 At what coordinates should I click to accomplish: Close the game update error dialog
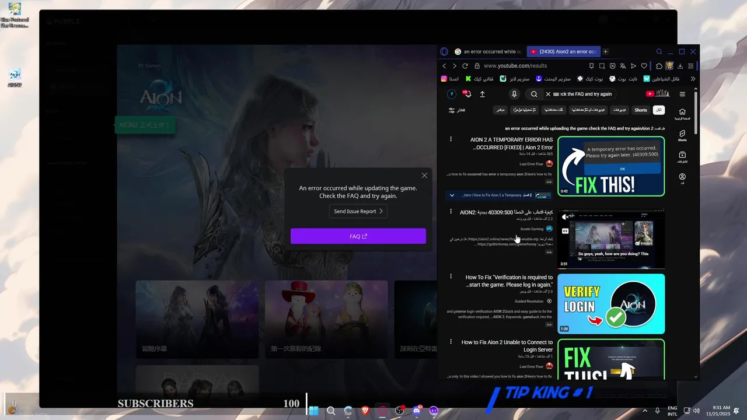tap(424, 176)
